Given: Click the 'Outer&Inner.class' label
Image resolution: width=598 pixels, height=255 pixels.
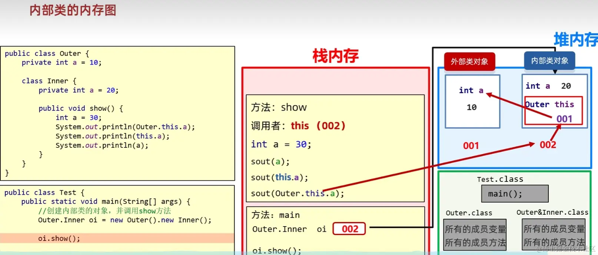Looking at the screenshot, I should coord(552,212).
